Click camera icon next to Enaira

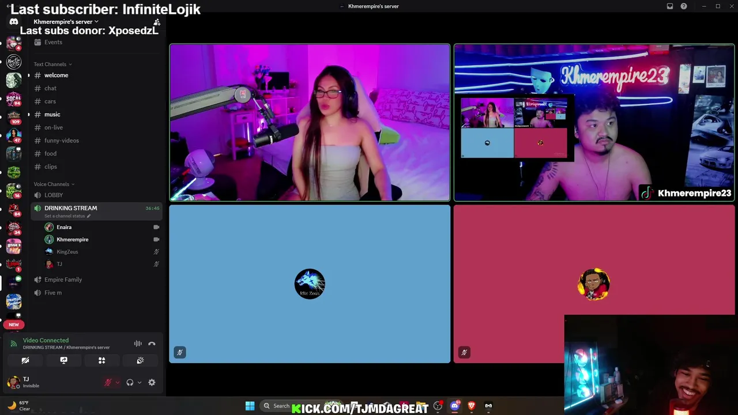[156, 227]
